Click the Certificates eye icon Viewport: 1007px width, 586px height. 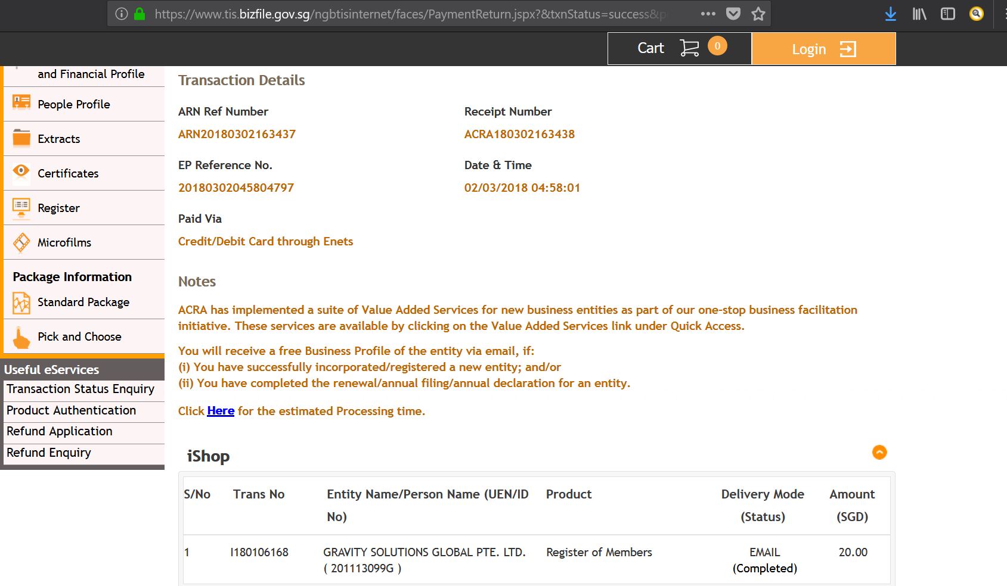[x=21, y=172]
